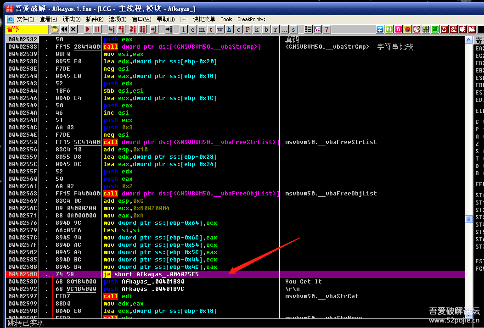Restart the program with the rewind icon
484x328 pixels.
64,29
